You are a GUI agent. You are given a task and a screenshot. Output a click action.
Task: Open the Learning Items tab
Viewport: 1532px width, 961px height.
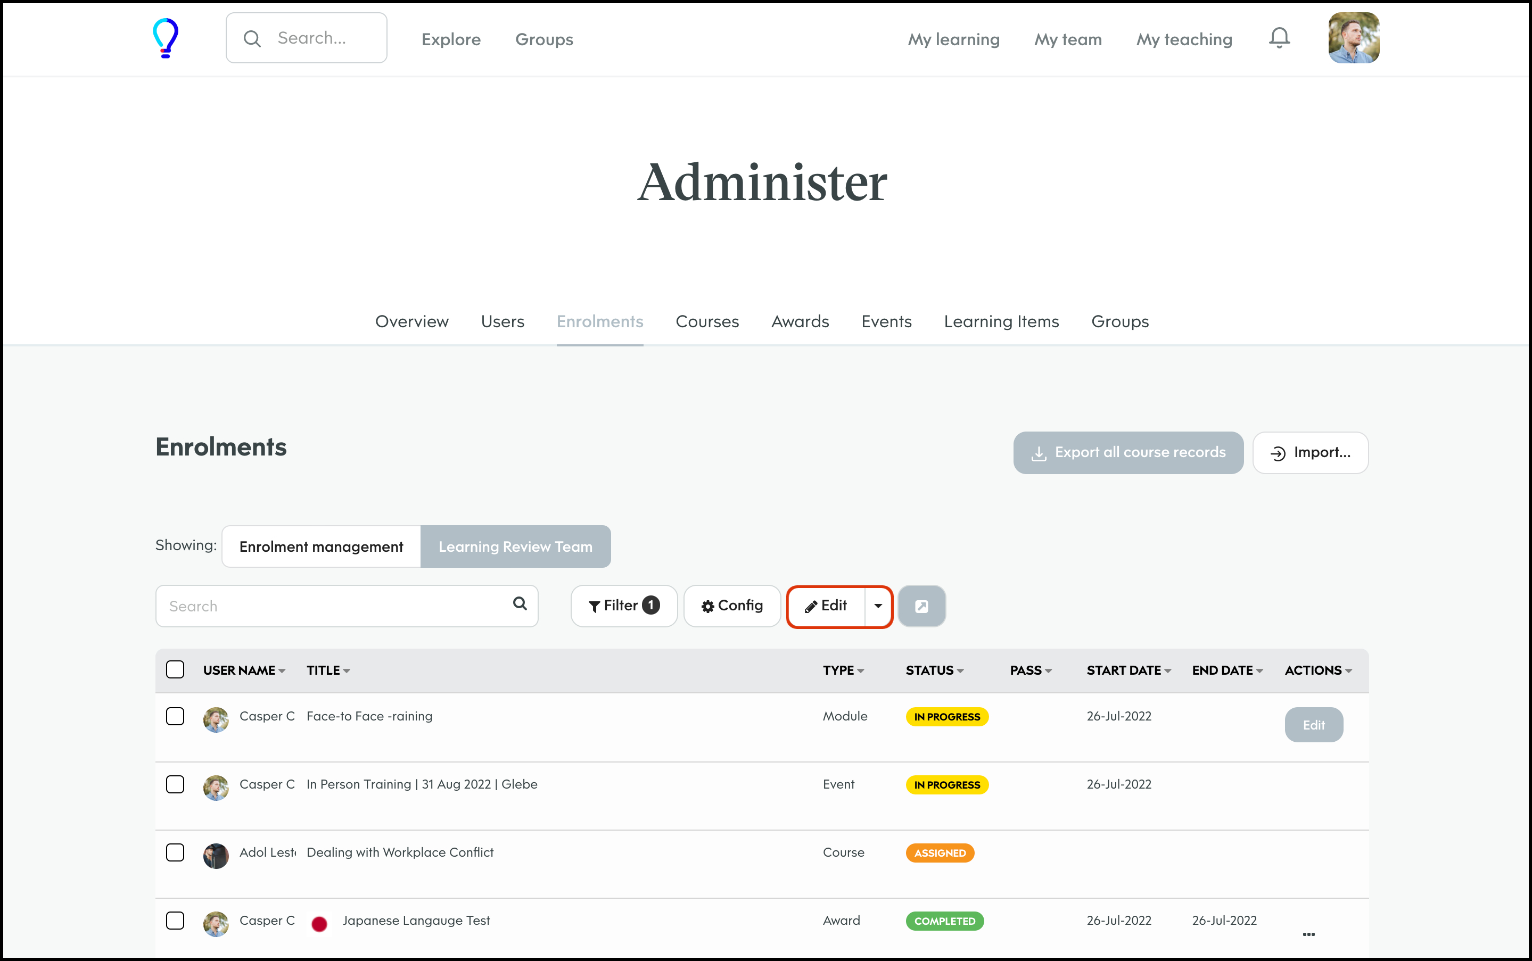point(1001,321)
